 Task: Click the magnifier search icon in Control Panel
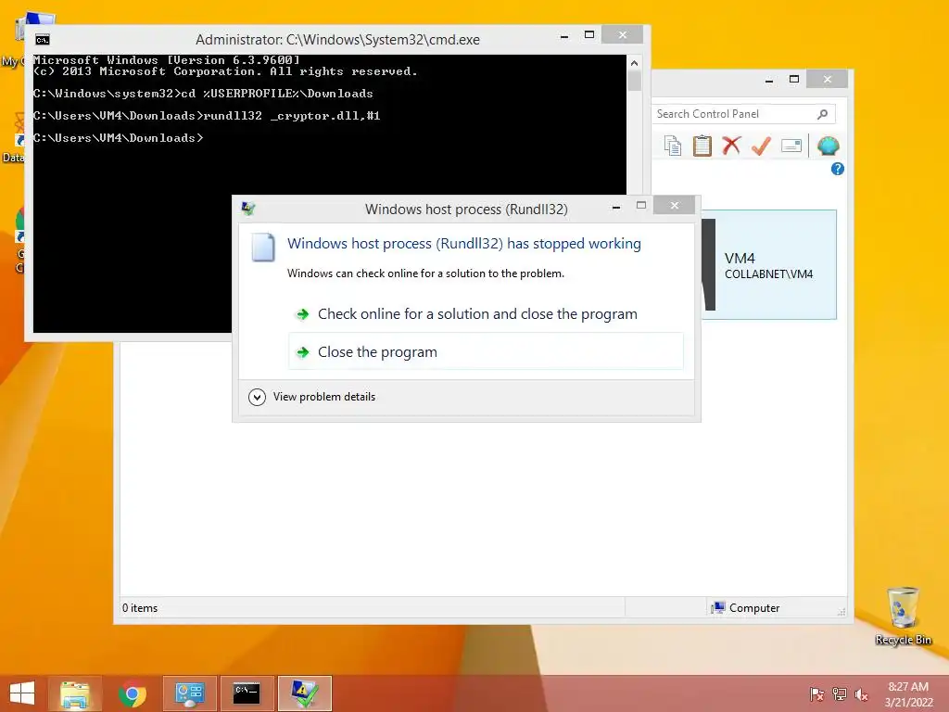[823, 114]
